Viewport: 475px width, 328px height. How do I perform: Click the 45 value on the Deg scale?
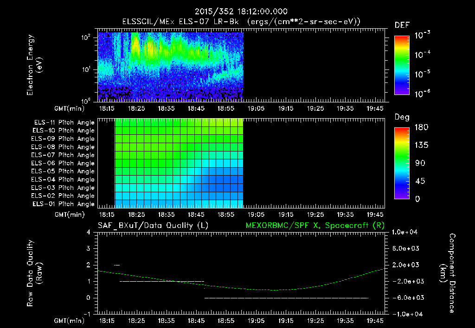pos(420,181)
